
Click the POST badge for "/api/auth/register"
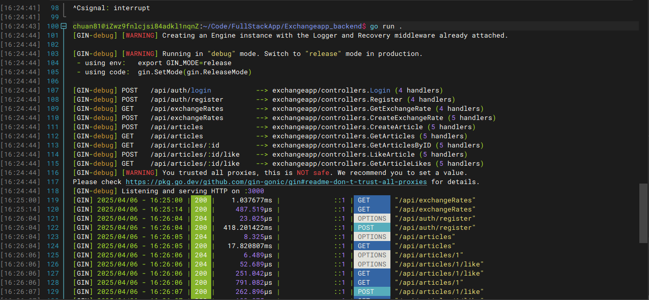372,228
